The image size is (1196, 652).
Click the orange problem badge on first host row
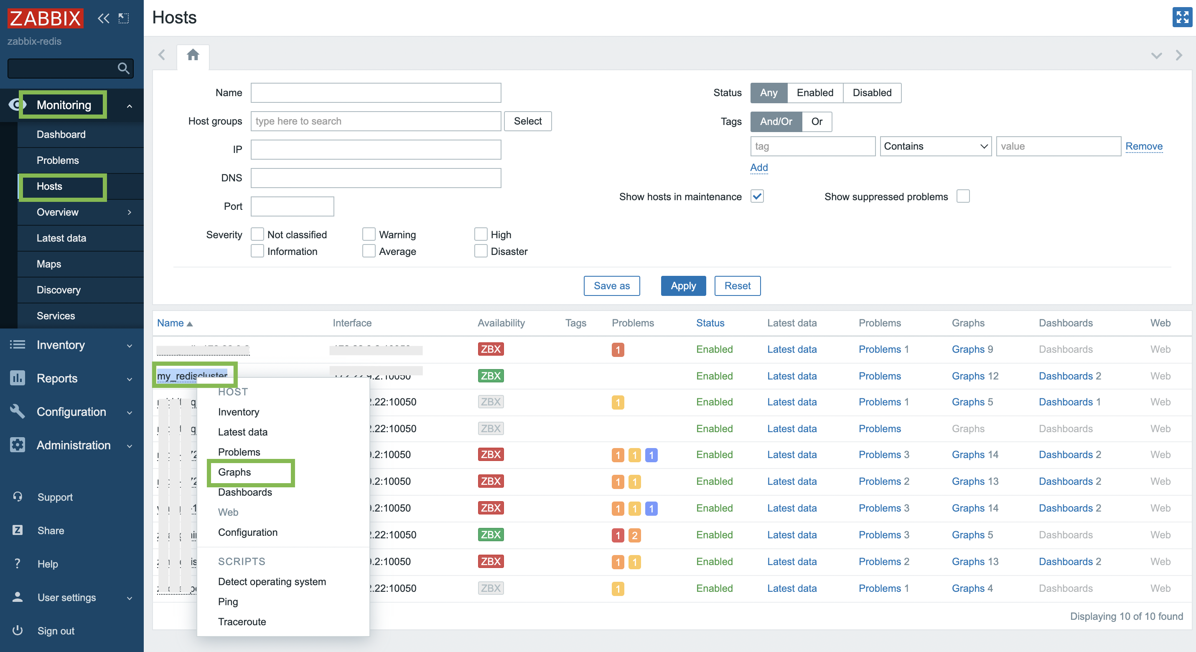[617, 349]
